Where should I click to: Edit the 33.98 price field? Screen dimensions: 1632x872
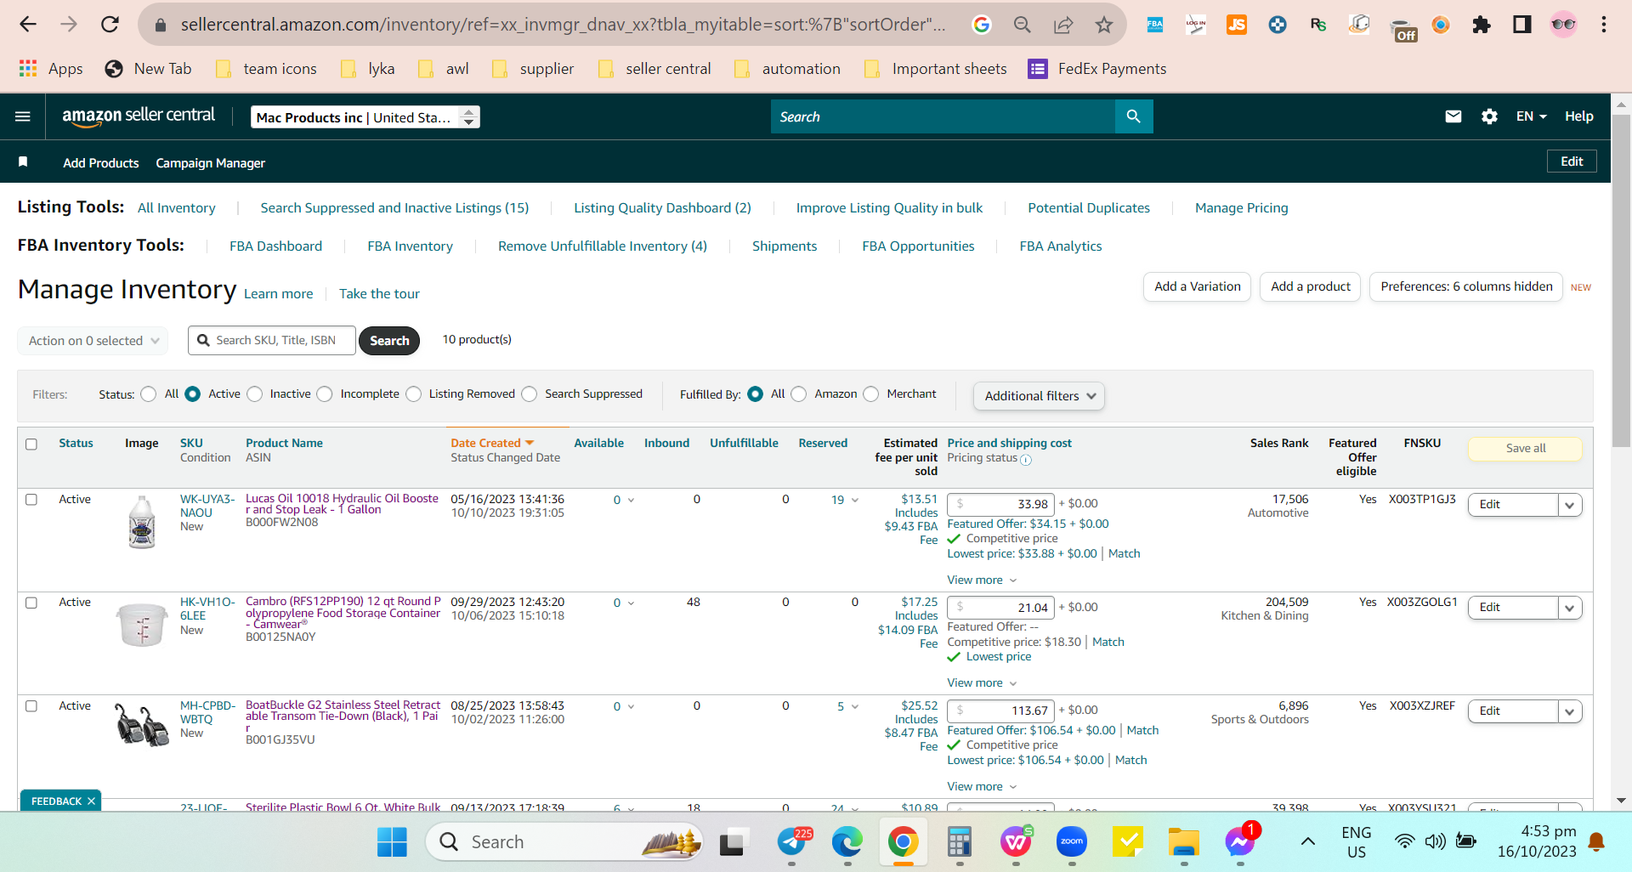click(1000, 504)
